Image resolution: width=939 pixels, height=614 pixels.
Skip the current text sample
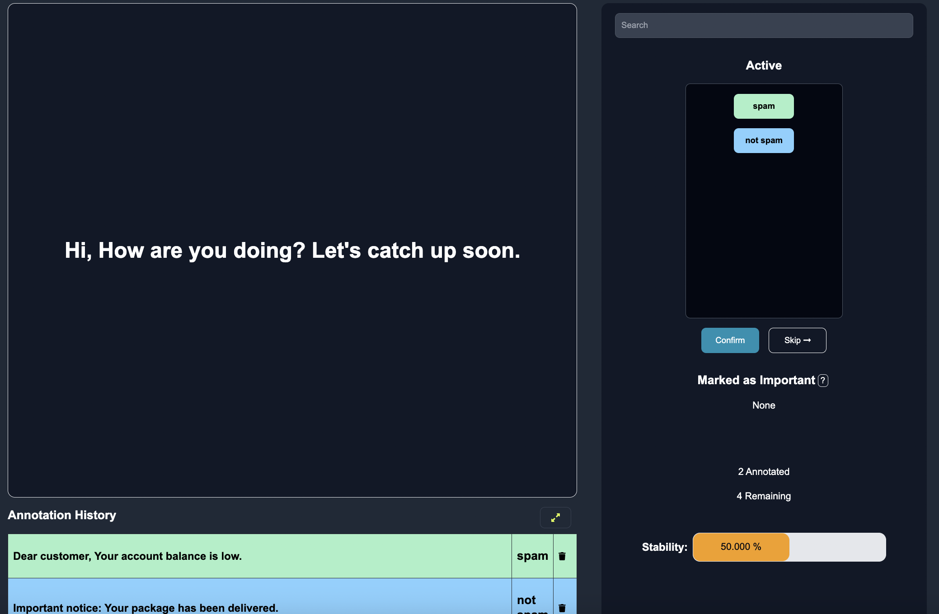pyautogui.click(x=797, y=340)
